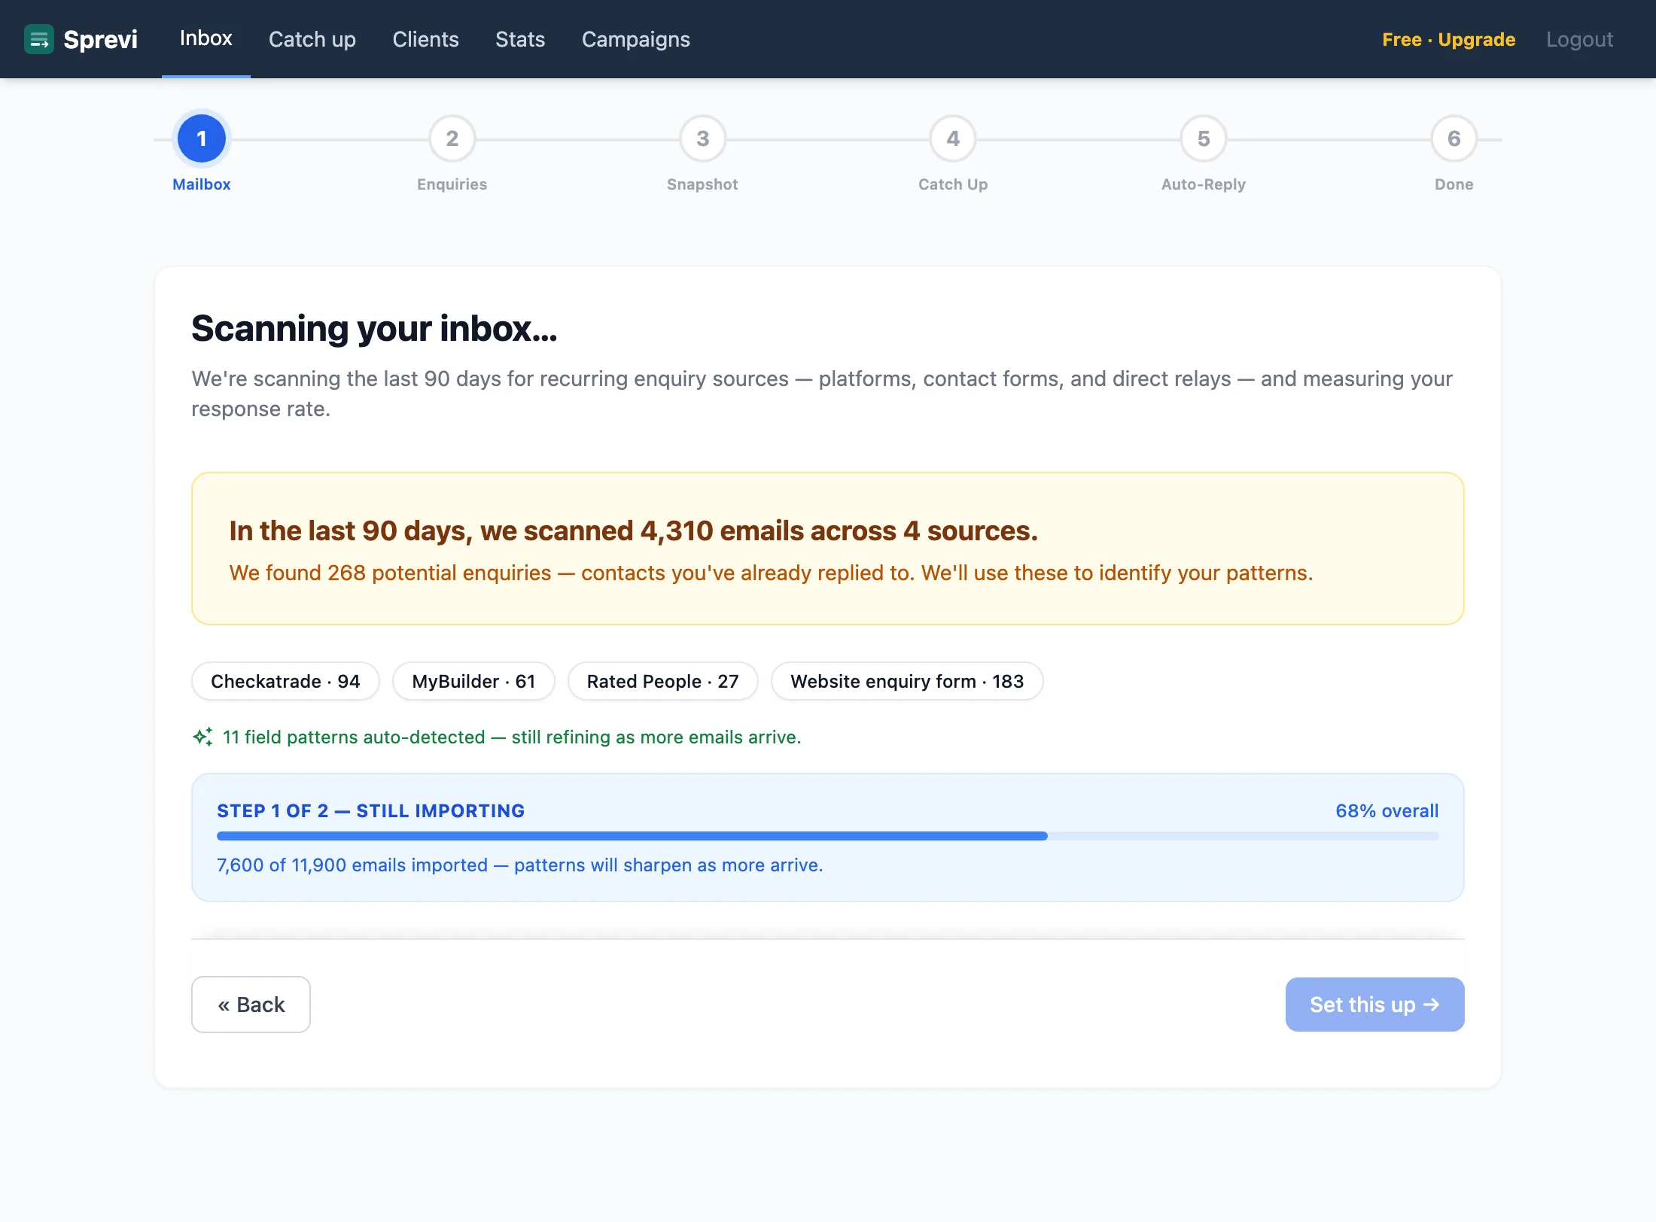The width and height of the screenshot is (1656, 1222).
Task: Switch to the Campaigns tab
Action: pos(636,39)
